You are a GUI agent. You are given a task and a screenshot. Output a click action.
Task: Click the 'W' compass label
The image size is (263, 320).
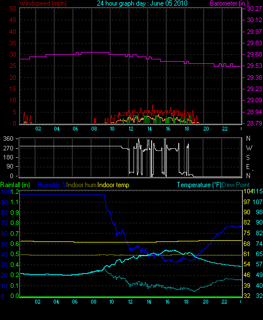click(249, 148)
